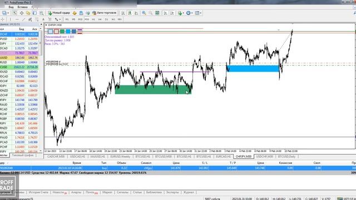Open the Журнал terminal tab
356x200 pixels.
[189, 192]
